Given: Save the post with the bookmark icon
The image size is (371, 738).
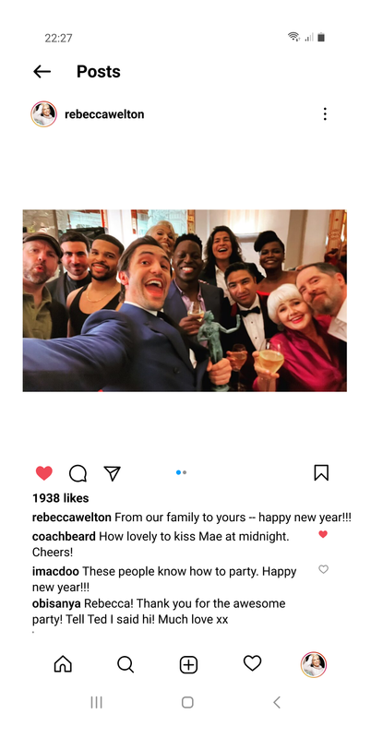Looking at the screenshot, I should coord(321,472).
